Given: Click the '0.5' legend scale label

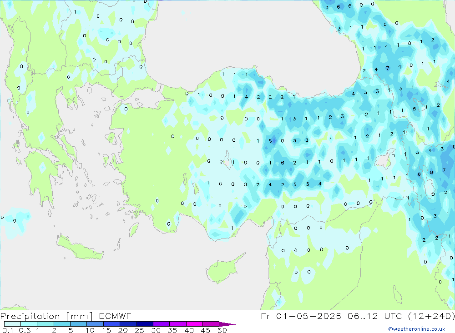Looking at the screenshot, I should (25, 330).
